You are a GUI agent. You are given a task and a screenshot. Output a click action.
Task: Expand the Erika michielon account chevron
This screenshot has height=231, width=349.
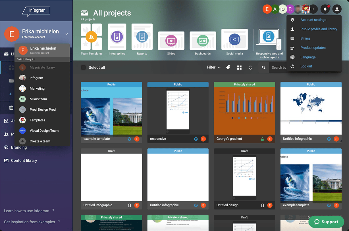tap(67, 34)
